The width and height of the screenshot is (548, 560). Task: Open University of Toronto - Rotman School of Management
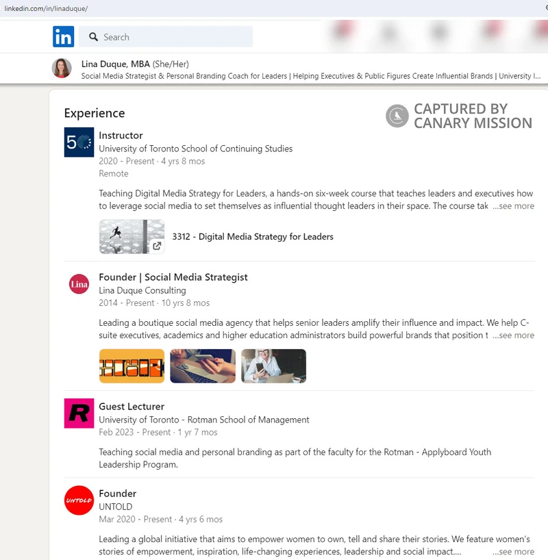(x=203, y=420)
